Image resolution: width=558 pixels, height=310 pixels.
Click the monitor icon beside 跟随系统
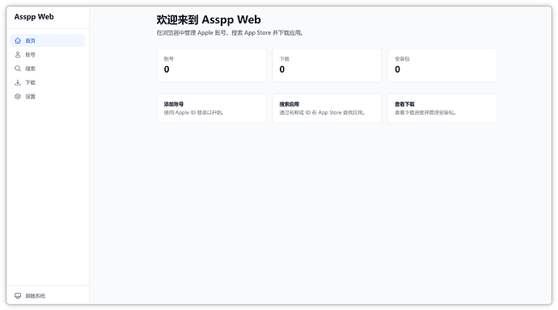(x=18, y=295)
